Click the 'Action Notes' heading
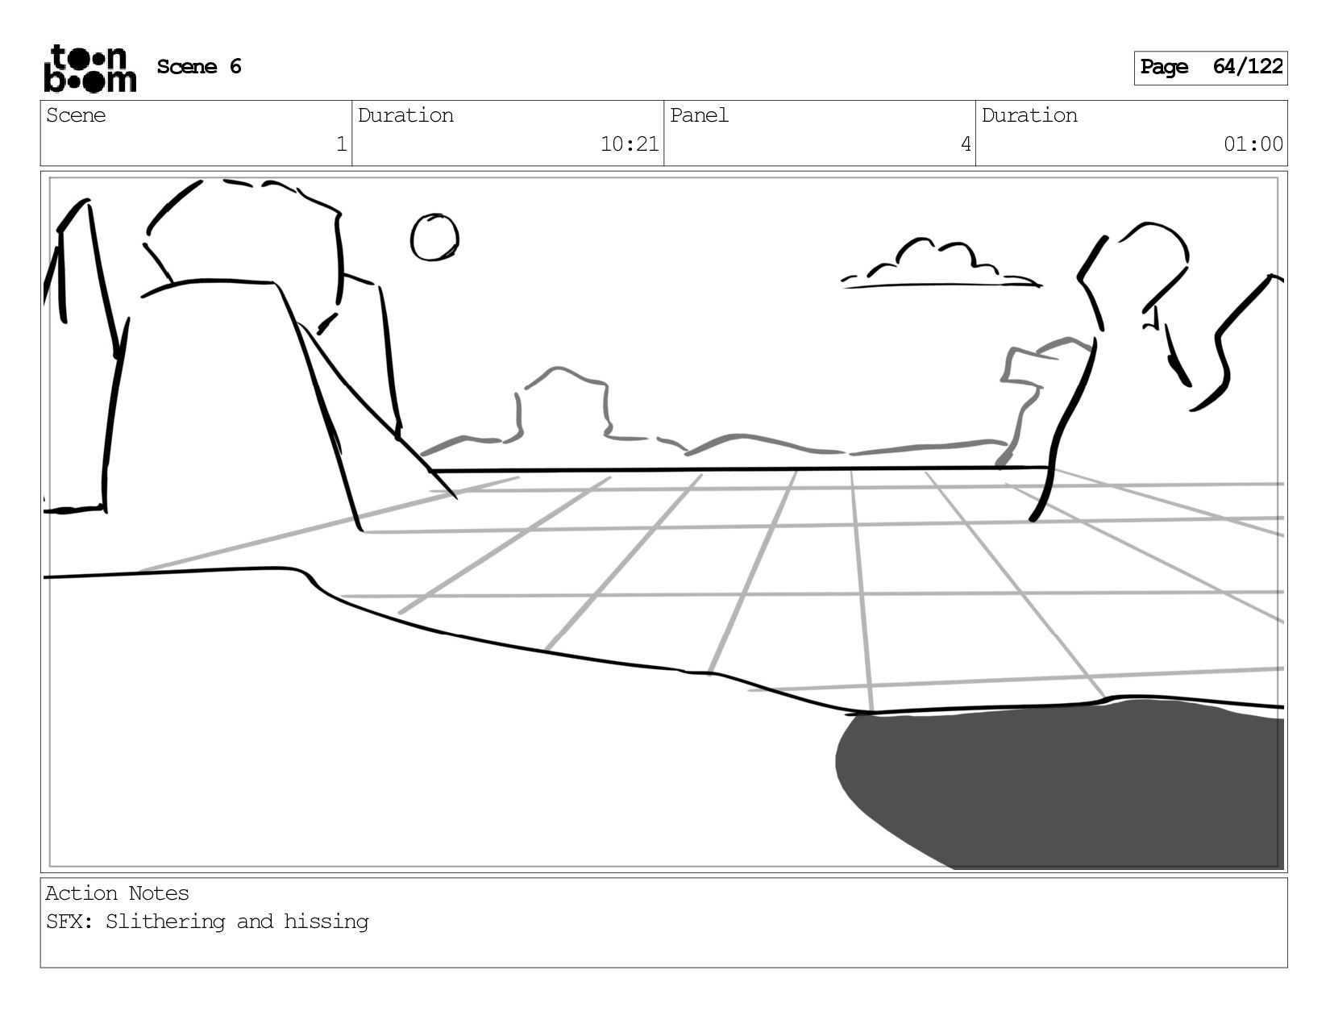The width and height of the screenshot is (1330, 1028). point(118,893)
